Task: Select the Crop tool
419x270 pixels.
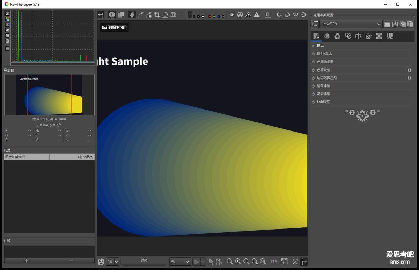Action: (x=157, y=15)
